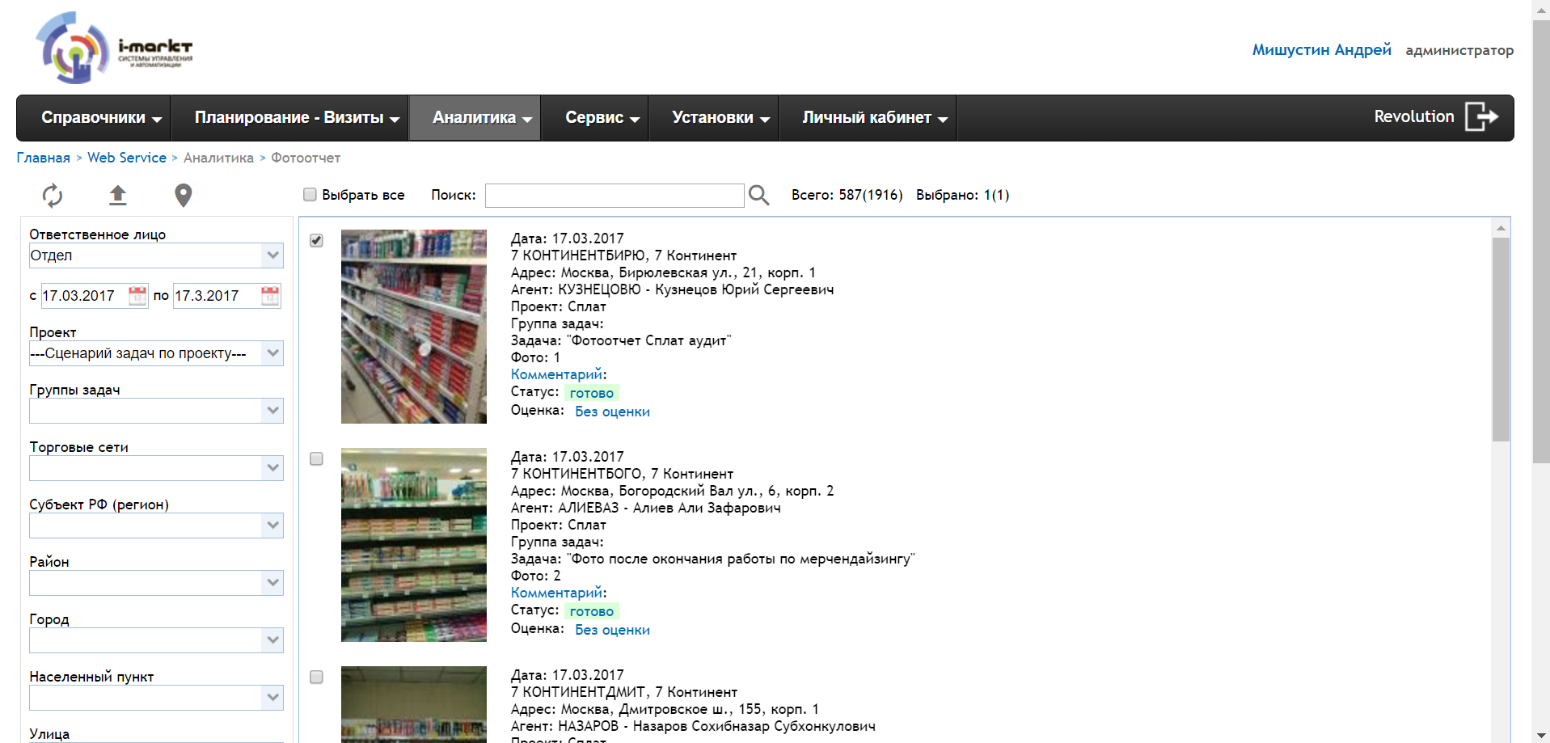
Task: Go to Главная breadcrumb link
Action: coord(44,158)
